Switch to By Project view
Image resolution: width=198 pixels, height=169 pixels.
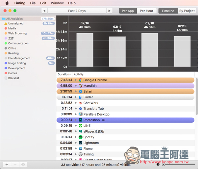pyautogui.click(x=187, y=11)
